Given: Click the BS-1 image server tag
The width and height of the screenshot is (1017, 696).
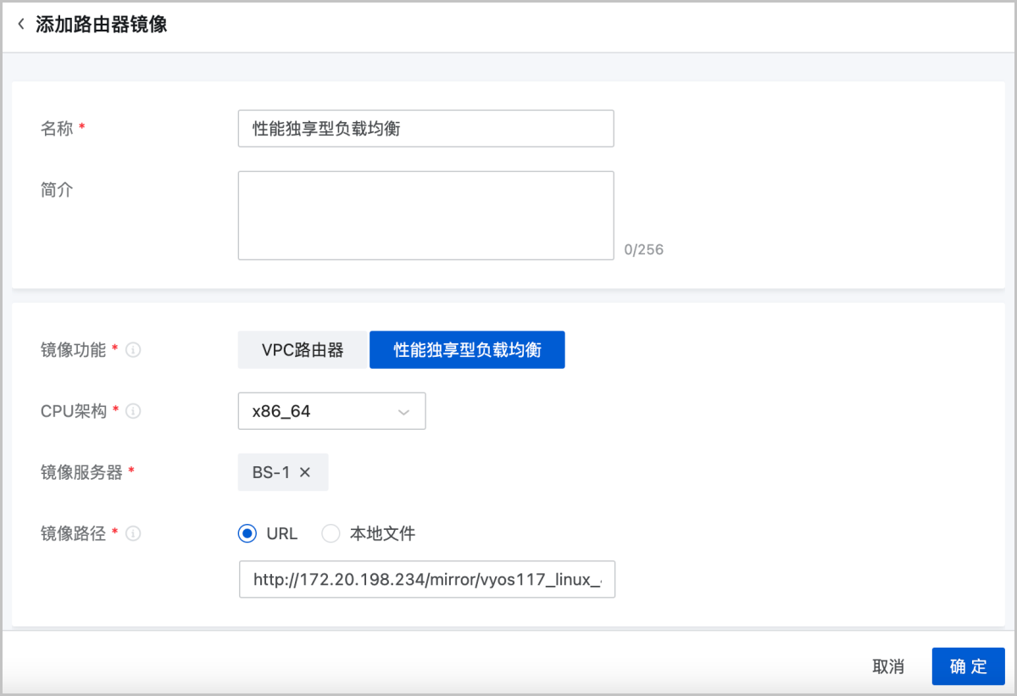Looking at the screenshot, I should (x=270, y=473).
